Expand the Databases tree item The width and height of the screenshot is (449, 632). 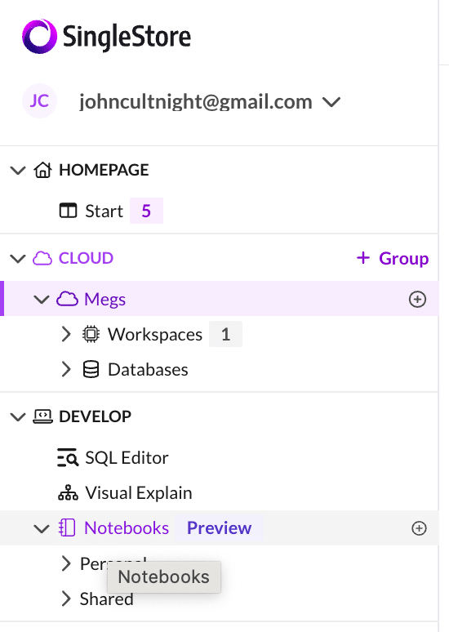[x=66, y=370]
